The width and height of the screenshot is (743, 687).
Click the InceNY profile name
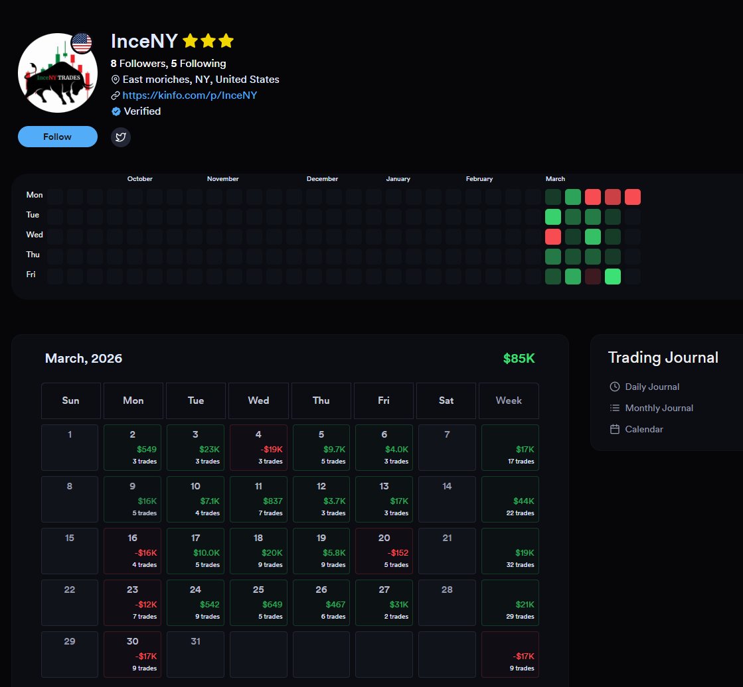coord(144,41)
